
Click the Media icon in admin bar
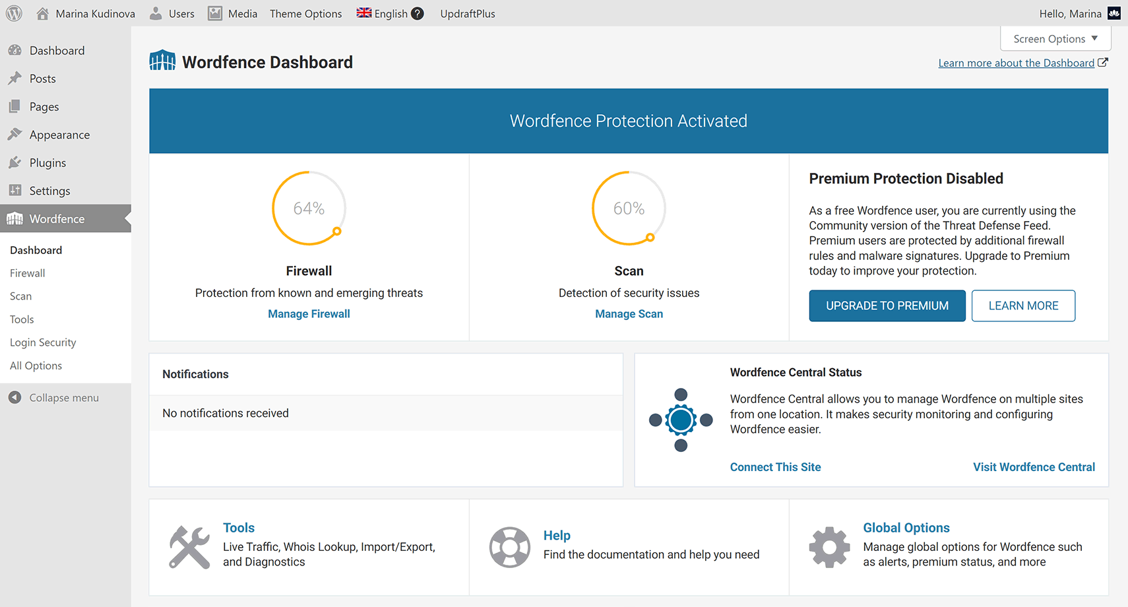(x=215, y=13)
